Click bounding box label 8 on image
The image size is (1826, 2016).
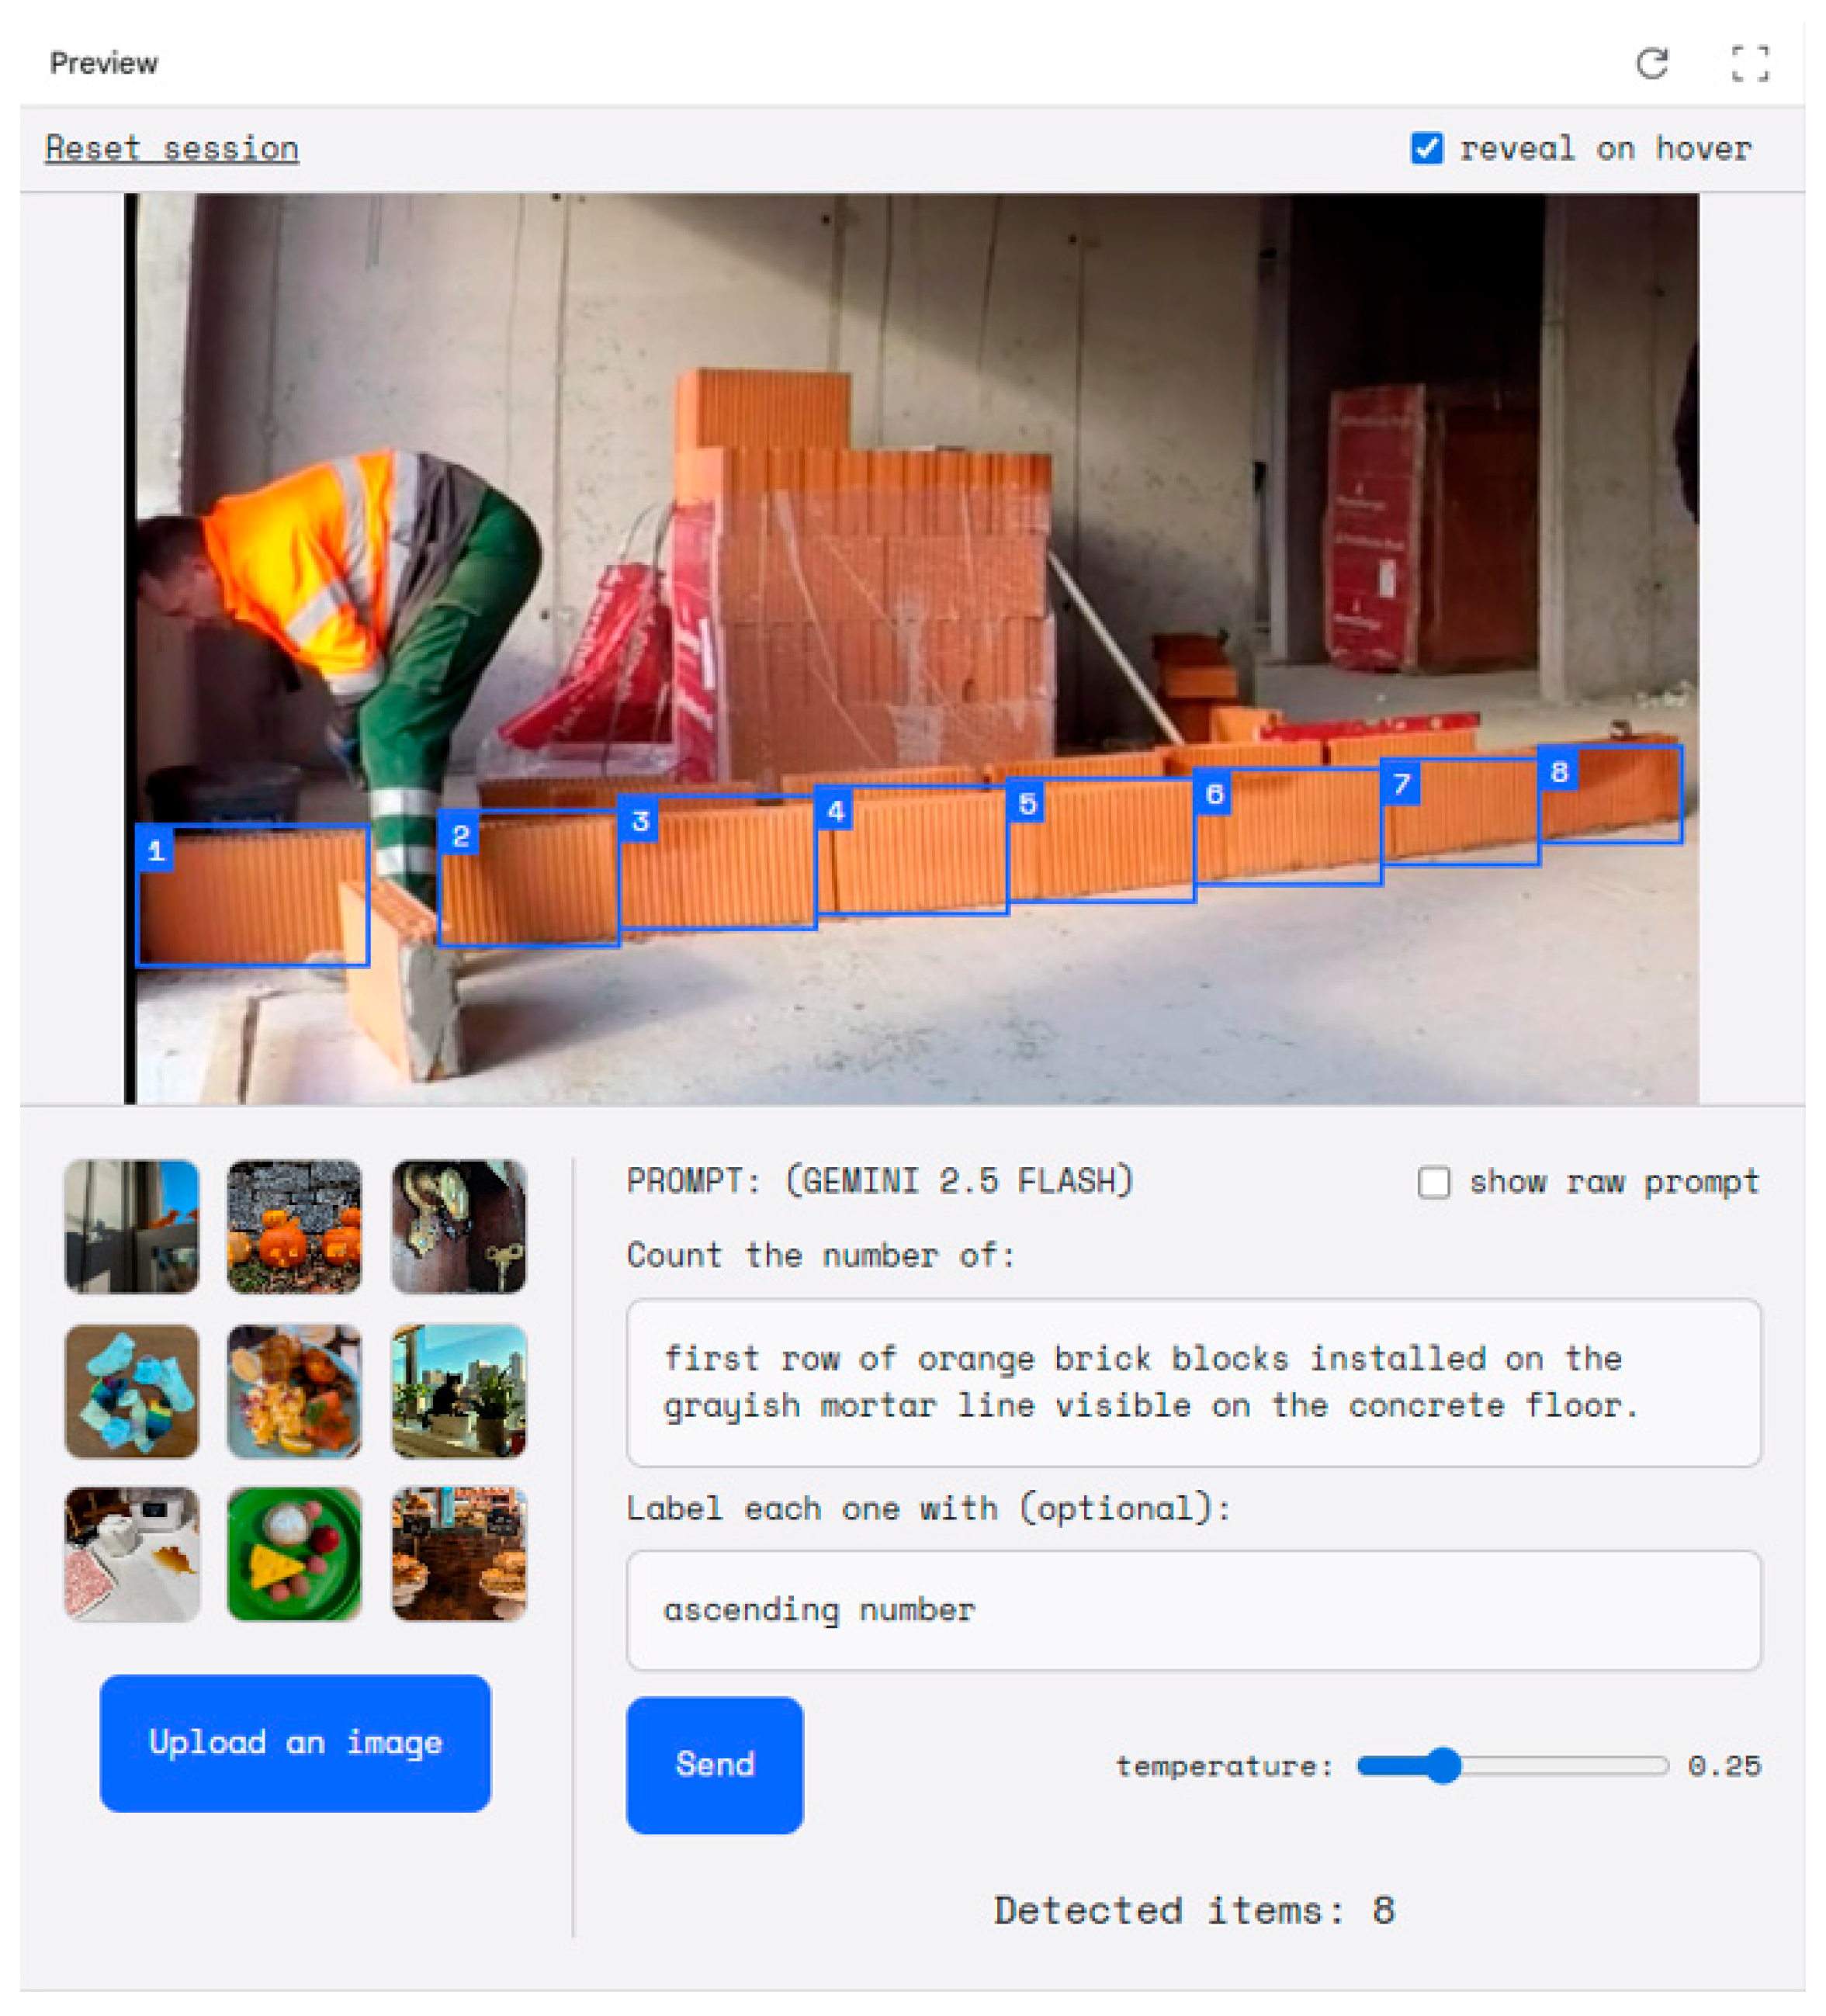[x=1558, y=771]
